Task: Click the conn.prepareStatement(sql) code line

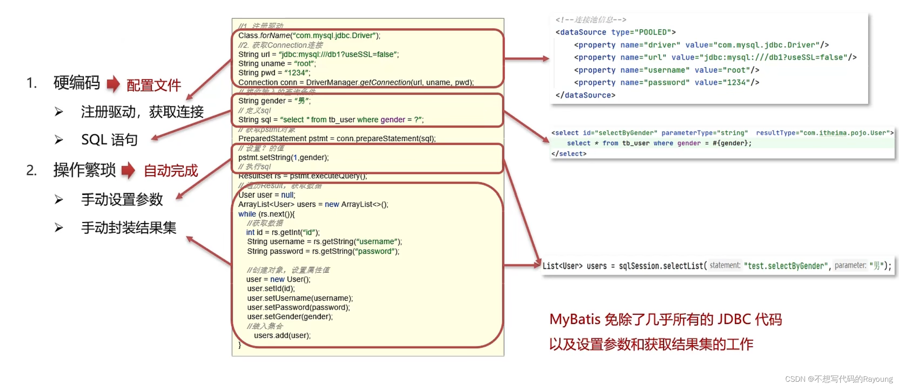Action: point(337,138)
